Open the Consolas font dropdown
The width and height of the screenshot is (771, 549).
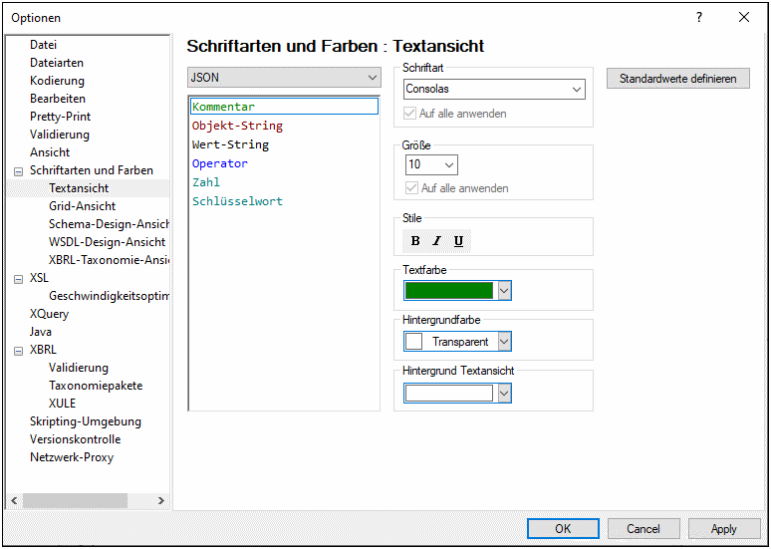click(x=494, y=90)
